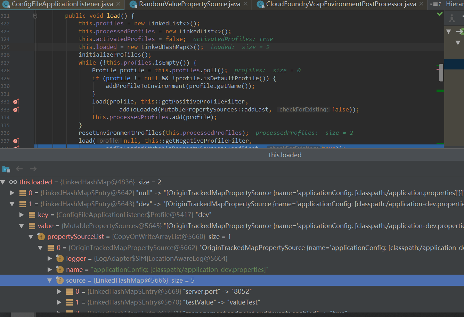This screenshot has height=317, width=464.
Task: Select the "server.port" -> "8052" row
Action: 232,292
